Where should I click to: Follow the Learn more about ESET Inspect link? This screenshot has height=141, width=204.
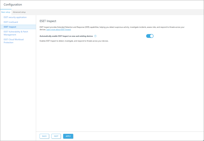58,30
